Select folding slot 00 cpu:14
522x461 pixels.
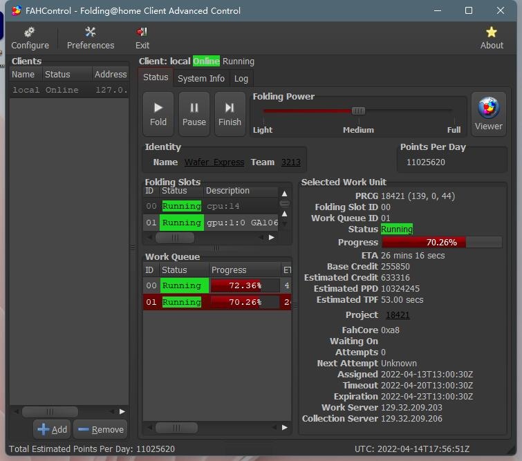point(210,206)
